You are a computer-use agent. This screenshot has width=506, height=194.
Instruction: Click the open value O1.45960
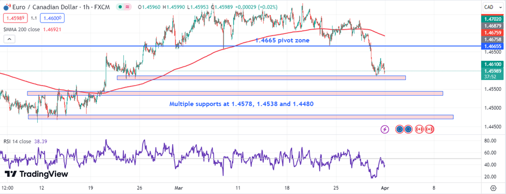tap(149, 7)
